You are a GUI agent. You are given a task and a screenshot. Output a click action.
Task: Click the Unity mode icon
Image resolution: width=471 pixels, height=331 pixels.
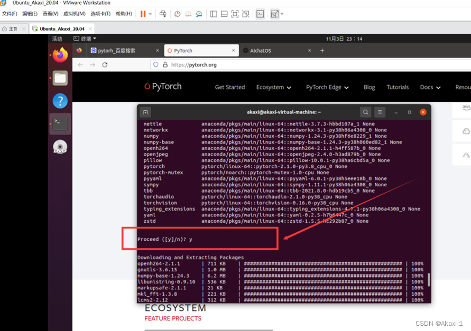pyautogui.click(x=246, y=14)
